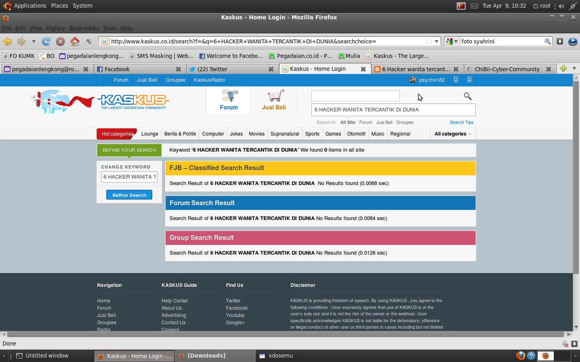Viewport: 580px width, 362px height.
Task: Close the Facebook tab
Action: 178,69
